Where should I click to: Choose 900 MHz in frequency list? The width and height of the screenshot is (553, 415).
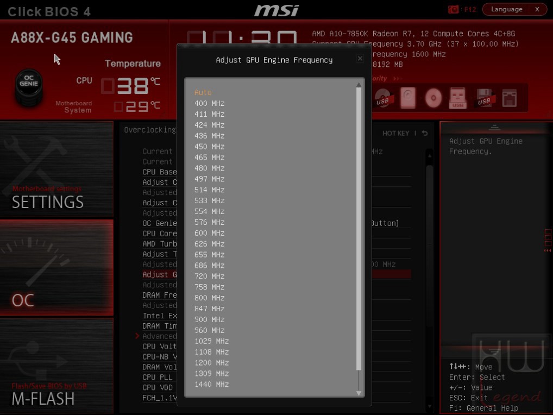coord(209,319)
